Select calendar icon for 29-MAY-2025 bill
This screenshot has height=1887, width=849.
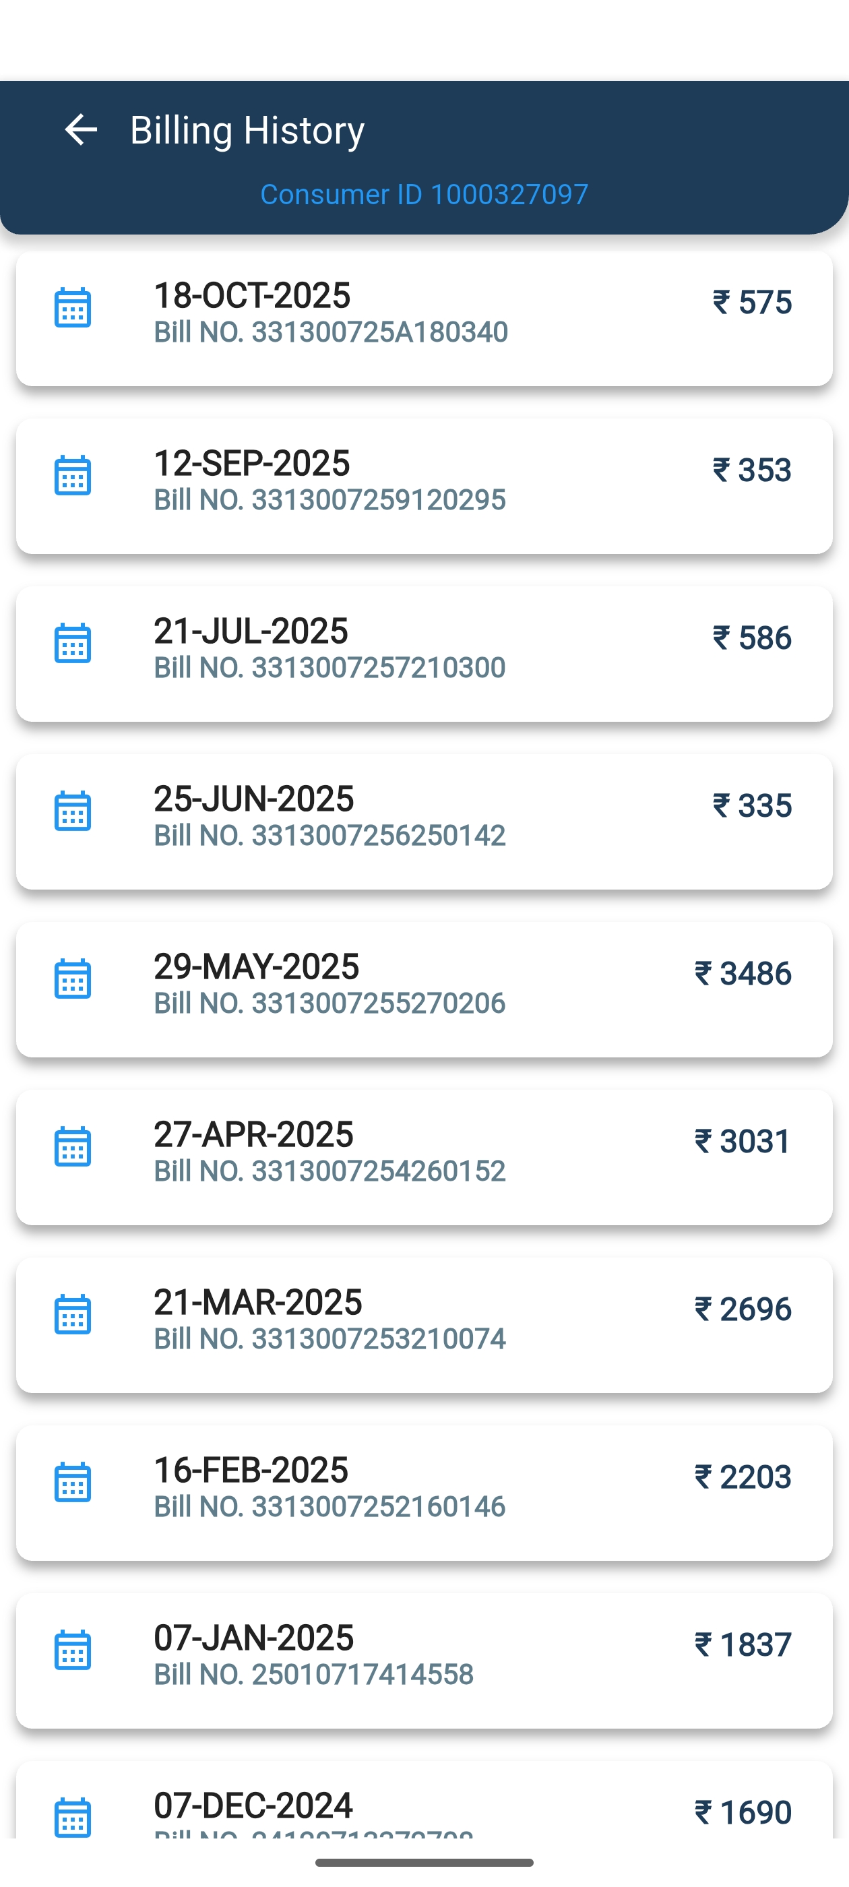click(73, 979)
